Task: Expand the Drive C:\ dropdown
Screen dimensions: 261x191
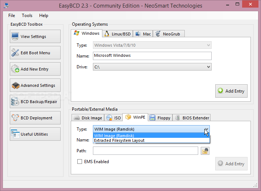Action: pos(152,67)
